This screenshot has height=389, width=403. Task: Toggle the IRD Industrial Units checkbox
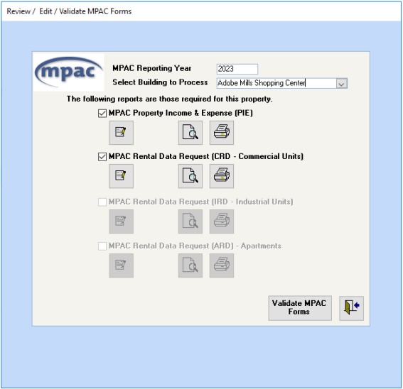click(x=102, y=202)
